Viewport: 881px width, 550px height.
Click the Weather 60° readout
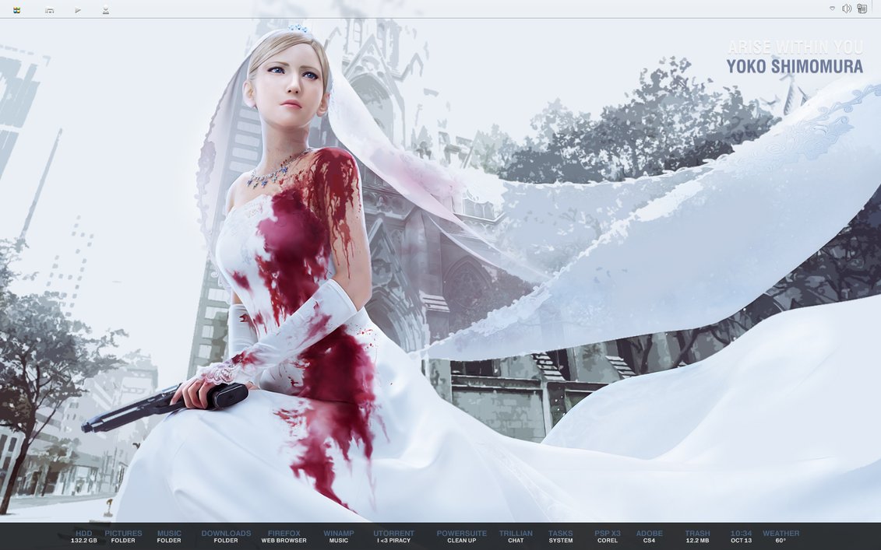[x=781, y=537]
